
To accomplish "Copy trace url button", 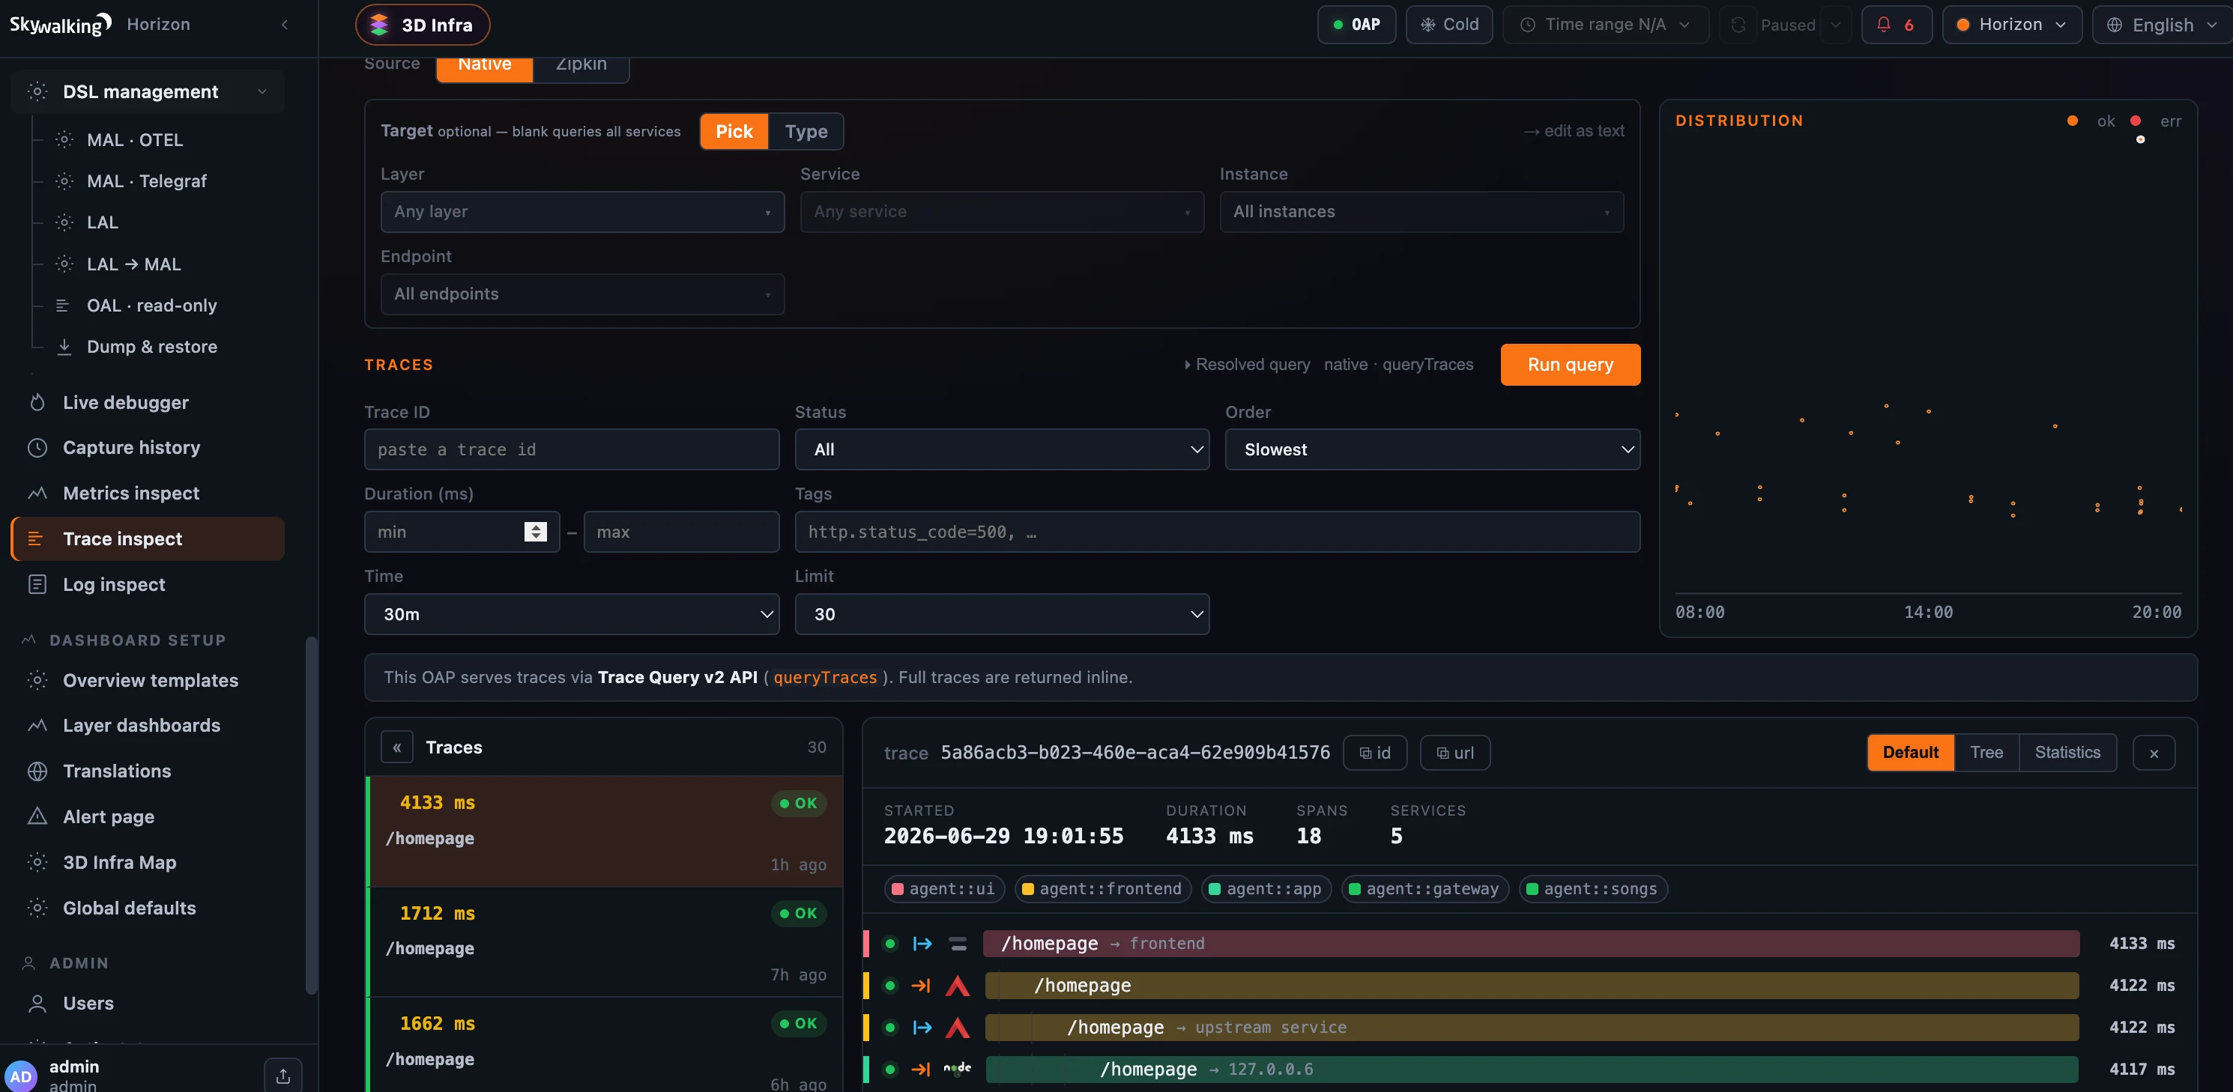I will coord(1454,753).
